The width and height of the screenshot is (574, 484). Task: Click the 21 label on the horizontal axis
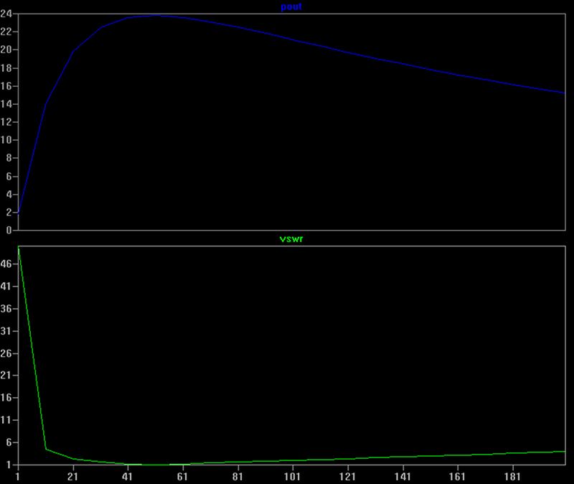tap(72, 477)
